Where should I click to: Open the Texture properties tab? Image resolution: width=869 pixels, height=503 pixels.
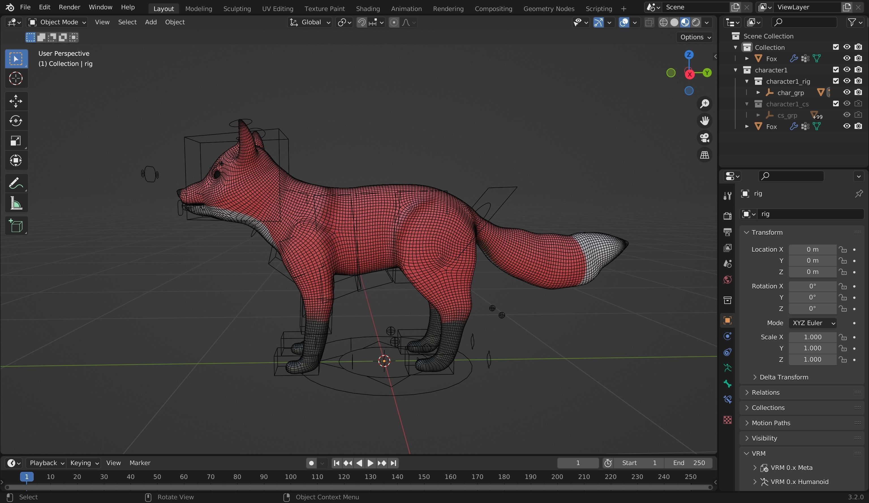click(x=727, y=420)
